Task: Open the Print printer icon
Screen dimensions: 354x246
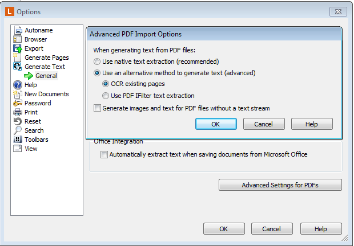Action: pyautogui.click(x=18, y=112)
